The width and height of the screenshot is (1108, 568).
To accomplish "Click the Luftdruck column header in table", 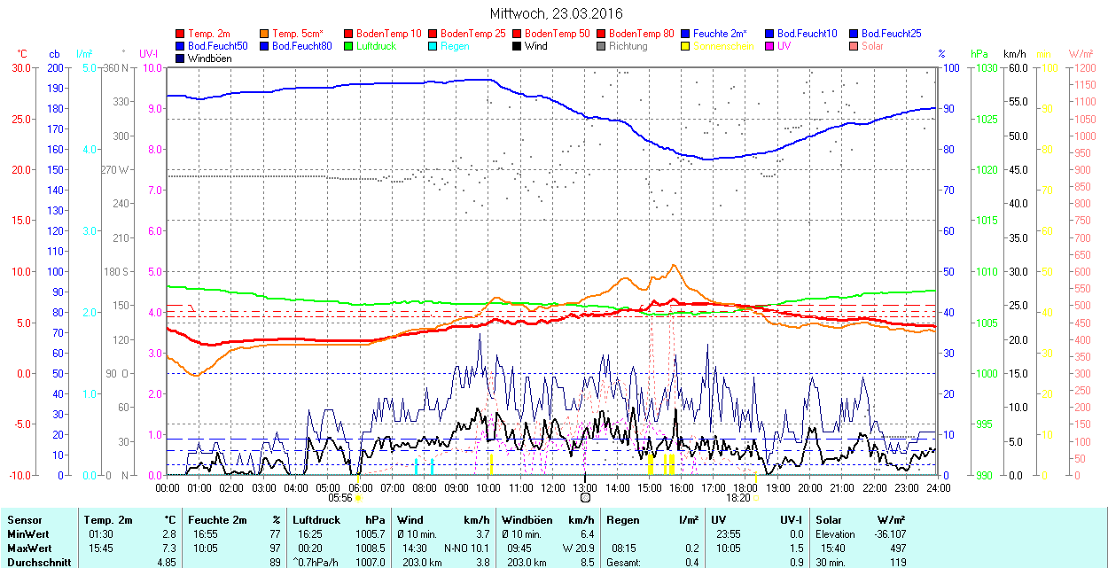I will pyautogui.click(x=315, y=520).
